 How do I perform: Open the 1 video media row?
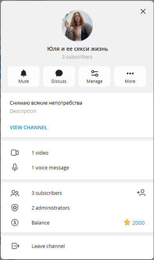pyautogui.click(x=77, y=153)
